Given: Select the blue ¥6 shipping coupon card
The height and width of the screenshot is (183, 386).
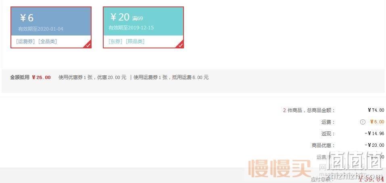Looking at the screenshot, I should 51,27.
